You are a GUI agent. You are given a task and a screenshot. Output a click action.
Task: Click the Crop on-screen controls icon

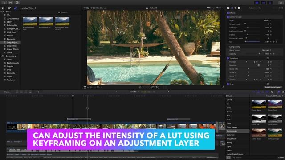268,84
